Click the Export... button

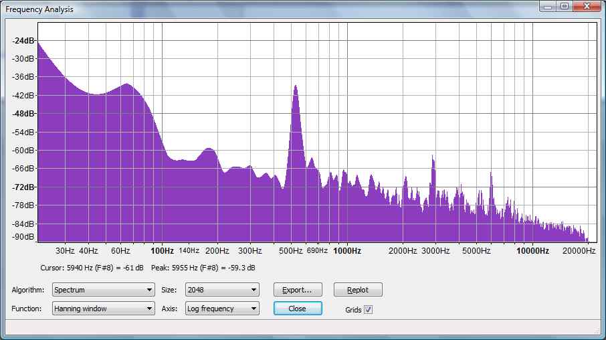click(x=298, y=290)
